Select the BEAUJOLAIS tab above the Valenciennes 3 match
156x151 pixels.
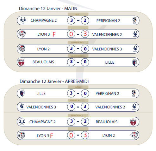[x=78, y=101]
